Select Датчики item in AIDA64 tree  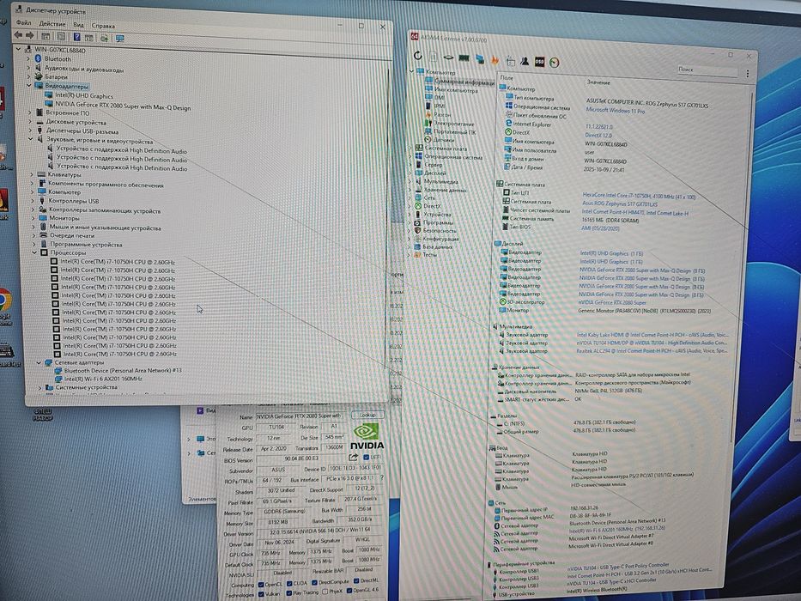[443, 139]
